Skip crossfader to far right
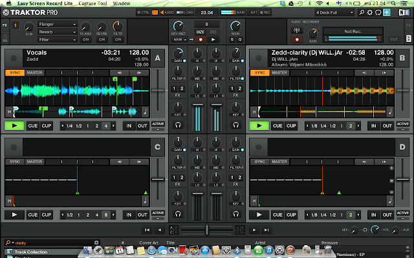 click(267, 230)
